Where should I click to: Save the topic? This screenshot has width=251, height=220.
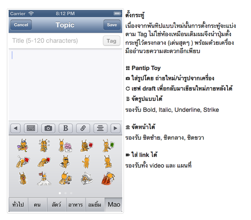(112, 25)
